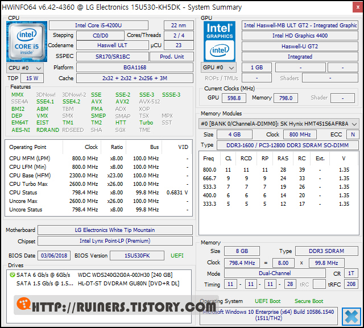
Task: Click the module size 4 GB field
Action: tap(234, 135)
